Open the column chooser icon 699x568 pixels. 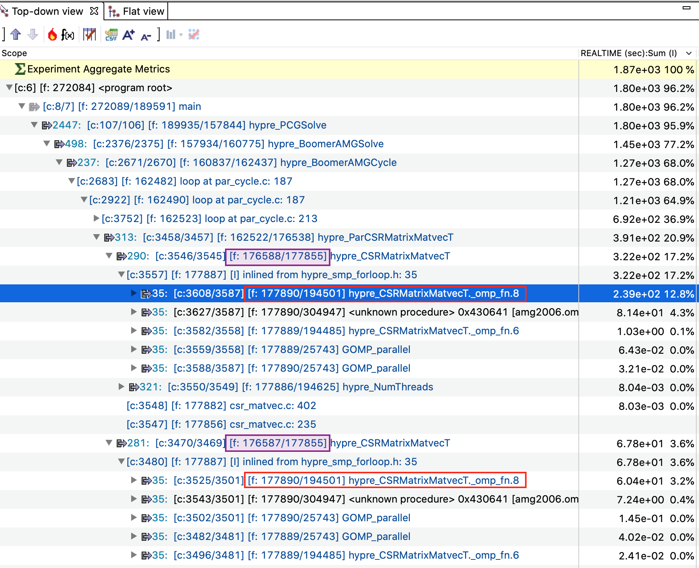89,34
